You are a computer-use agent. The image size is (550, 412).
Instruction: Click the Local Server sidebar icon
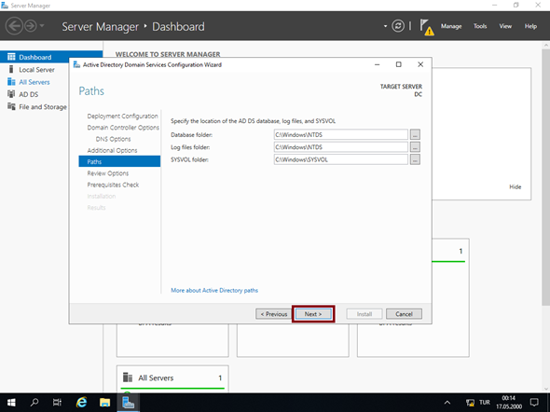(x=11, y=69)
